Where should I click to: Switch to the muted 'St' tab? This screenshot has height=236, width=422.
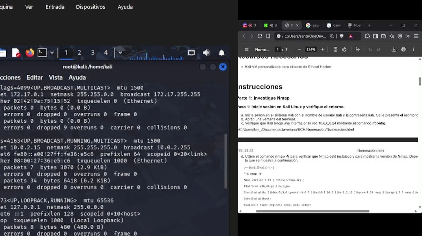270,25
